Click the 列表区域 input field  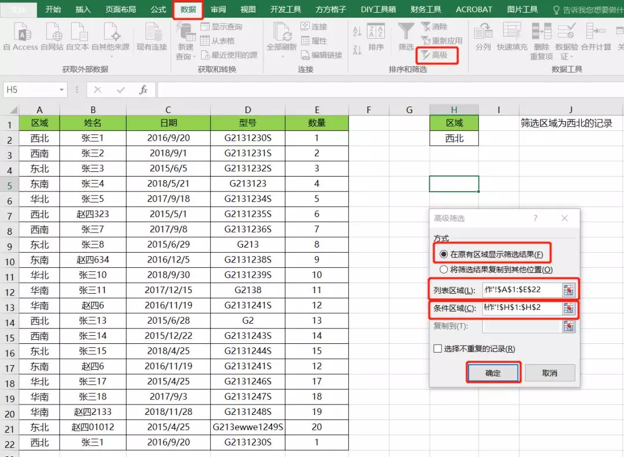click(x=522, y=290)
